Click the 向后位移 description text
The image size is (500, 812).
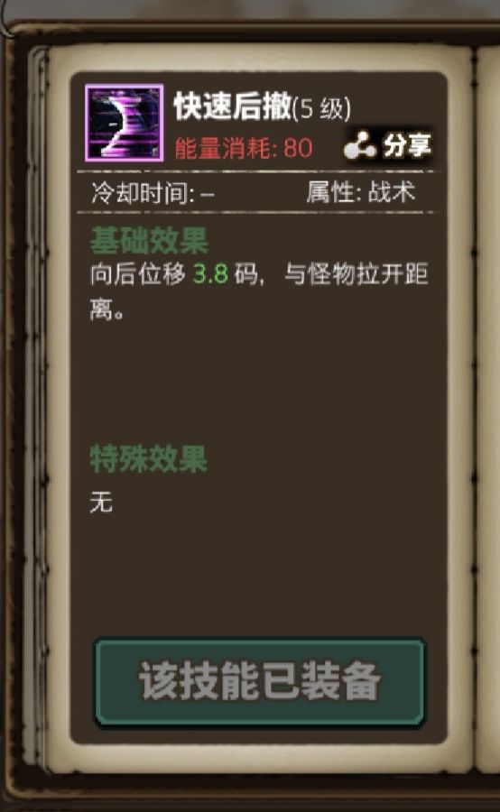coord(138,274)
